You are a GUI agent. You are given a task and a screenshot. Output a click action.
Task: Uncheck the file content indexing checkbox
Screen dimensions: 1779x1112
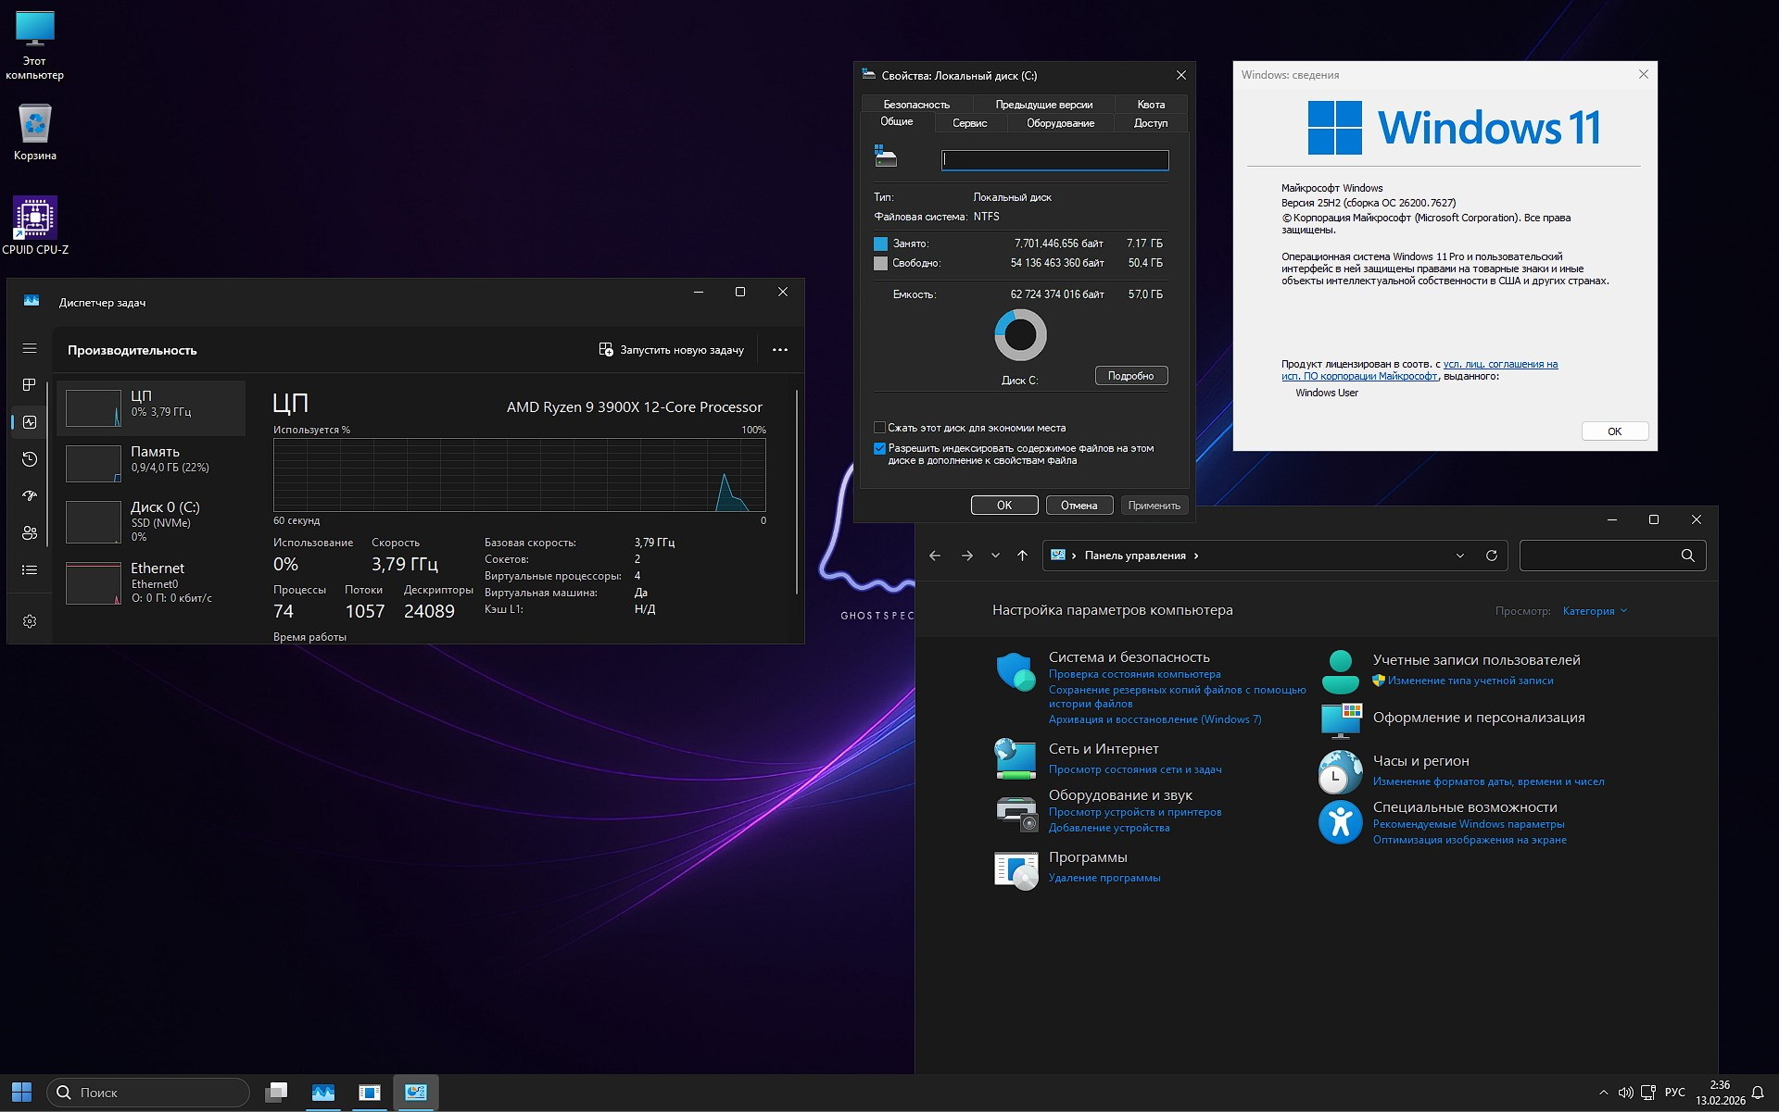pos(879,449)
